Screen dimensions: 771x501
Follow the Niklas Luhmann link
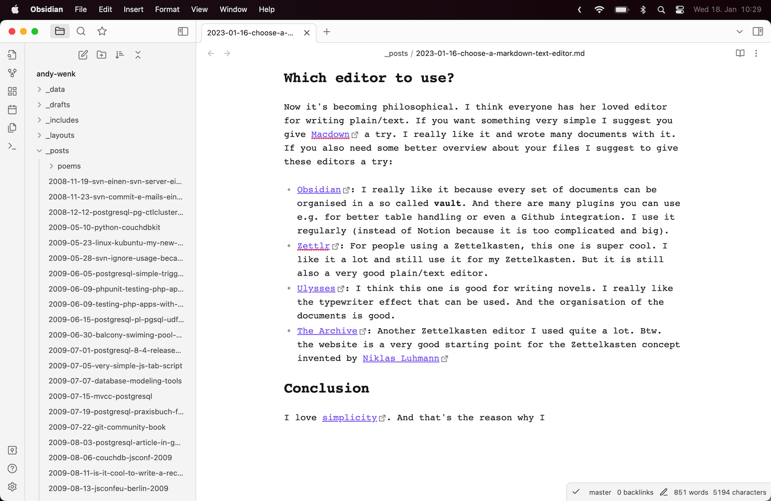click(401, 358)
